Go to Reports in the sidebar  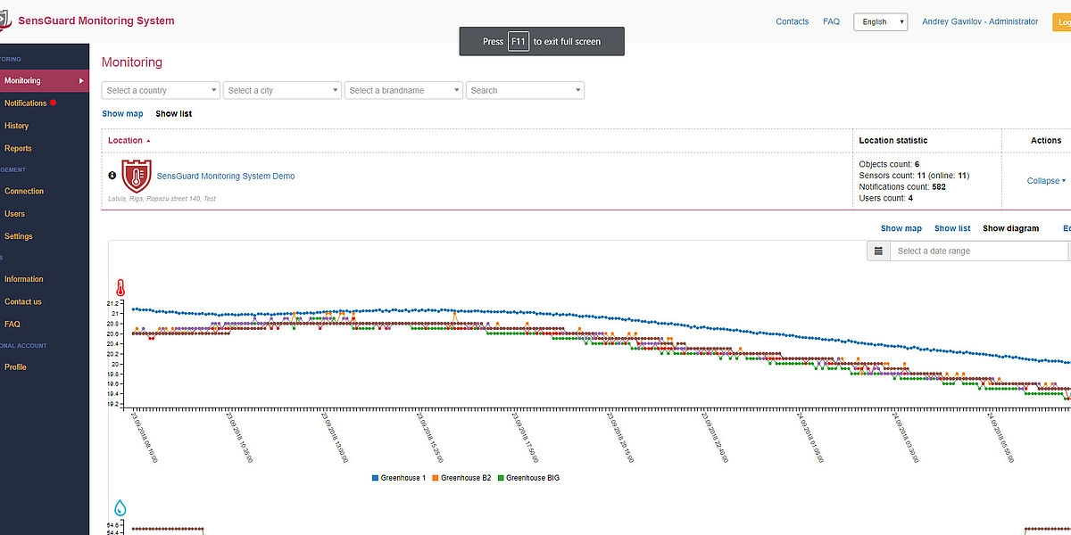(x=18, y=149)
